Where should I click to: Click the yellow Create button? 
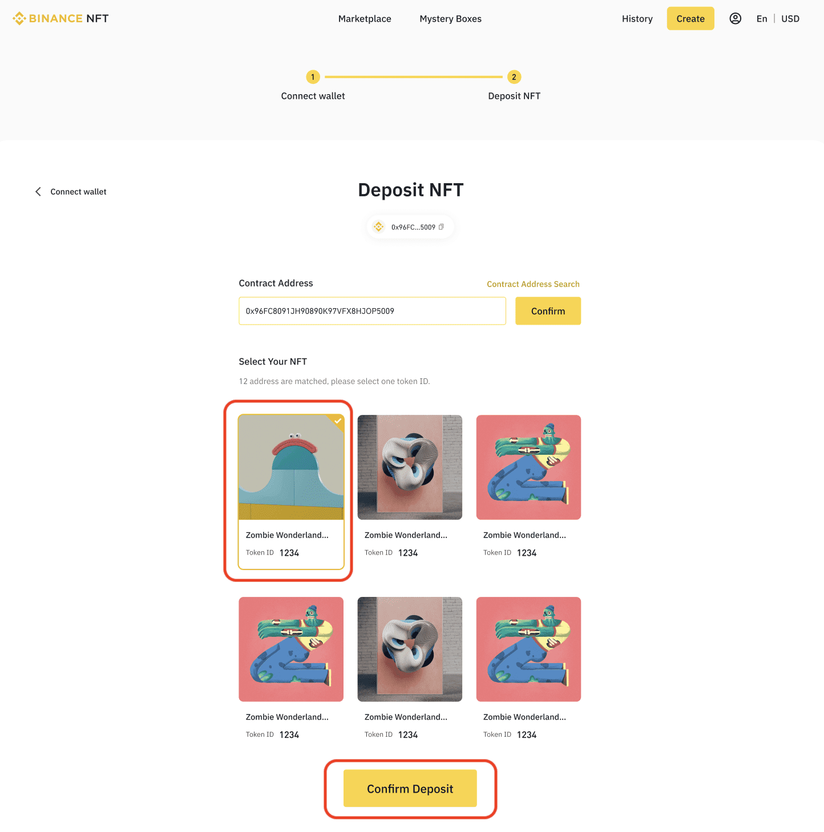click(690, 18)
